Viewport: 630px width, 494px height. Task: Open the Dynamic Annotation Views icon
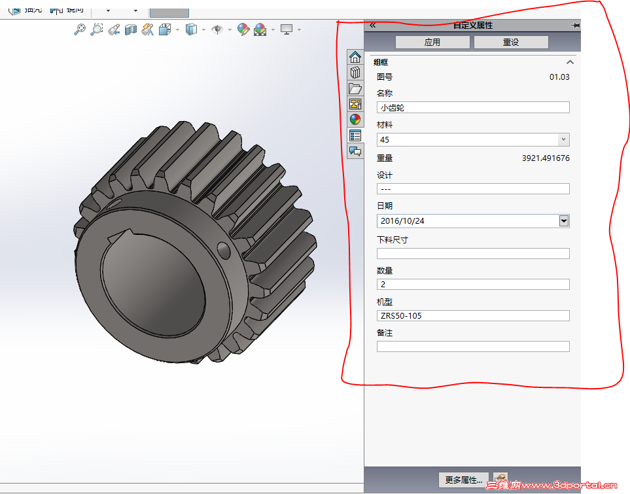pos(147,29)
